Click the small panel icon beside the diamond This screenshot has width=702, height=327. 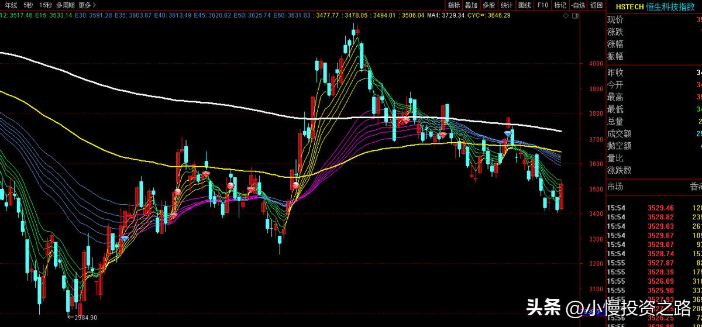point(575,16)
